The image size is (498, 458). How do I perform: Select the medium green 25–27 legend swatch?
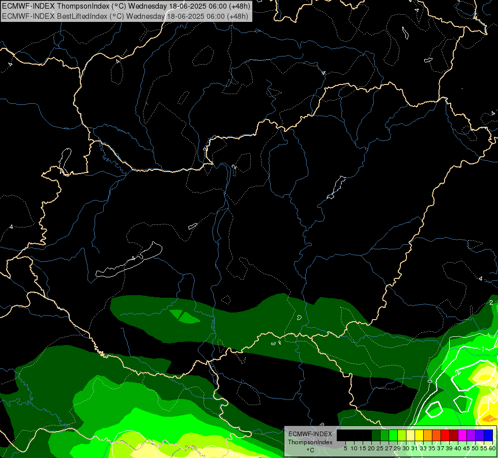coord(385,435)
